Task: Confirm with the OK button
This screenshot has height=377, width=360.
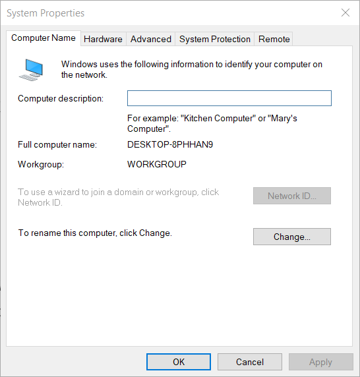Action: pyautogui.click(x=179, y=362)
